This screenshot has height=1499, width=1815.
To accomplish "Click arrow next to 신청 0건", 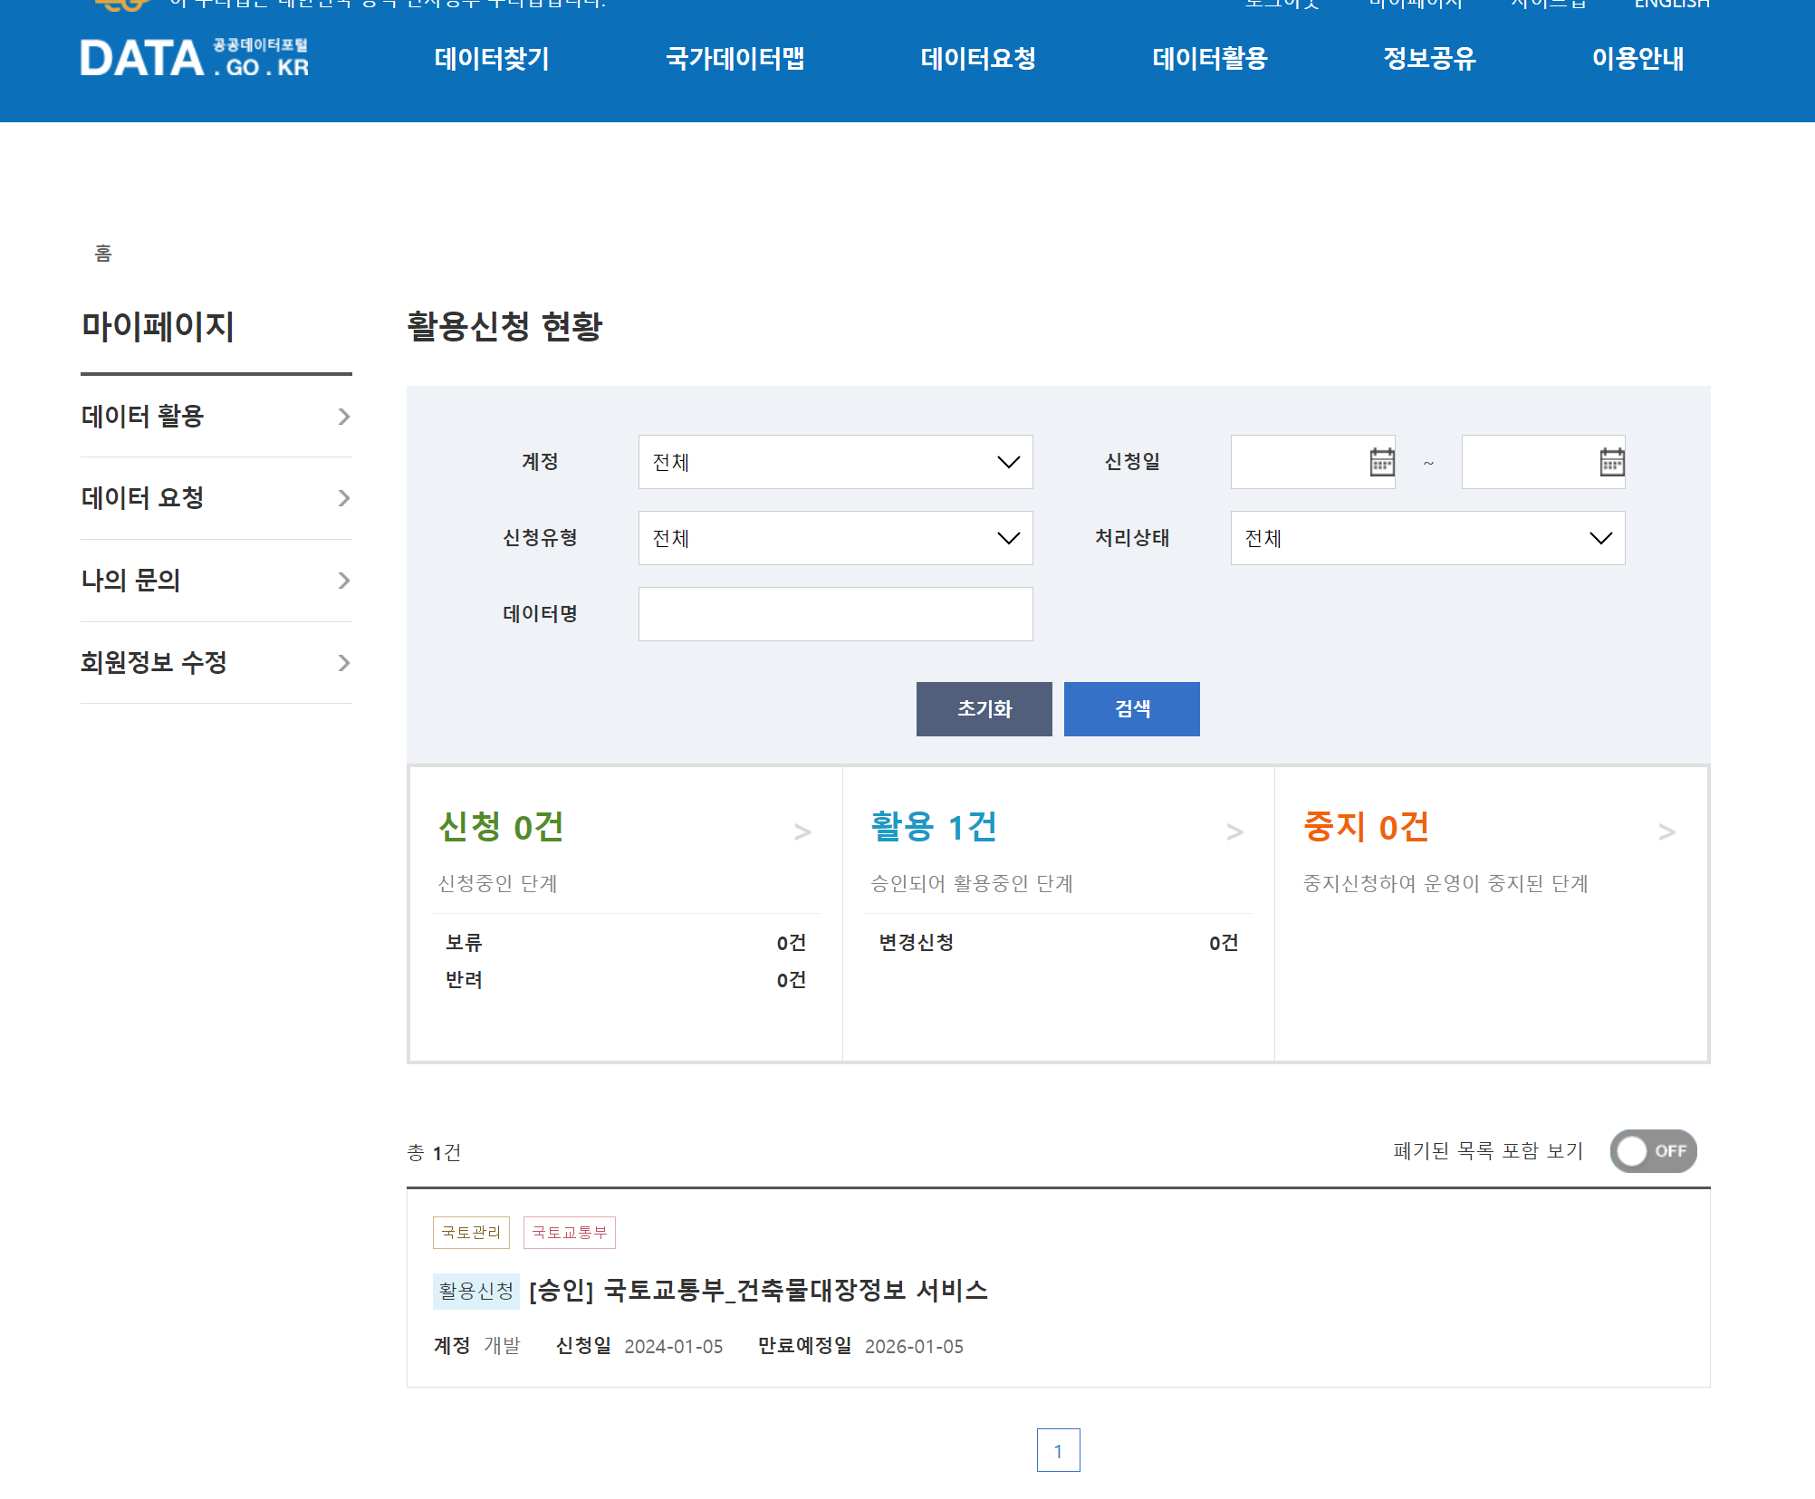I will click(802, 831).
